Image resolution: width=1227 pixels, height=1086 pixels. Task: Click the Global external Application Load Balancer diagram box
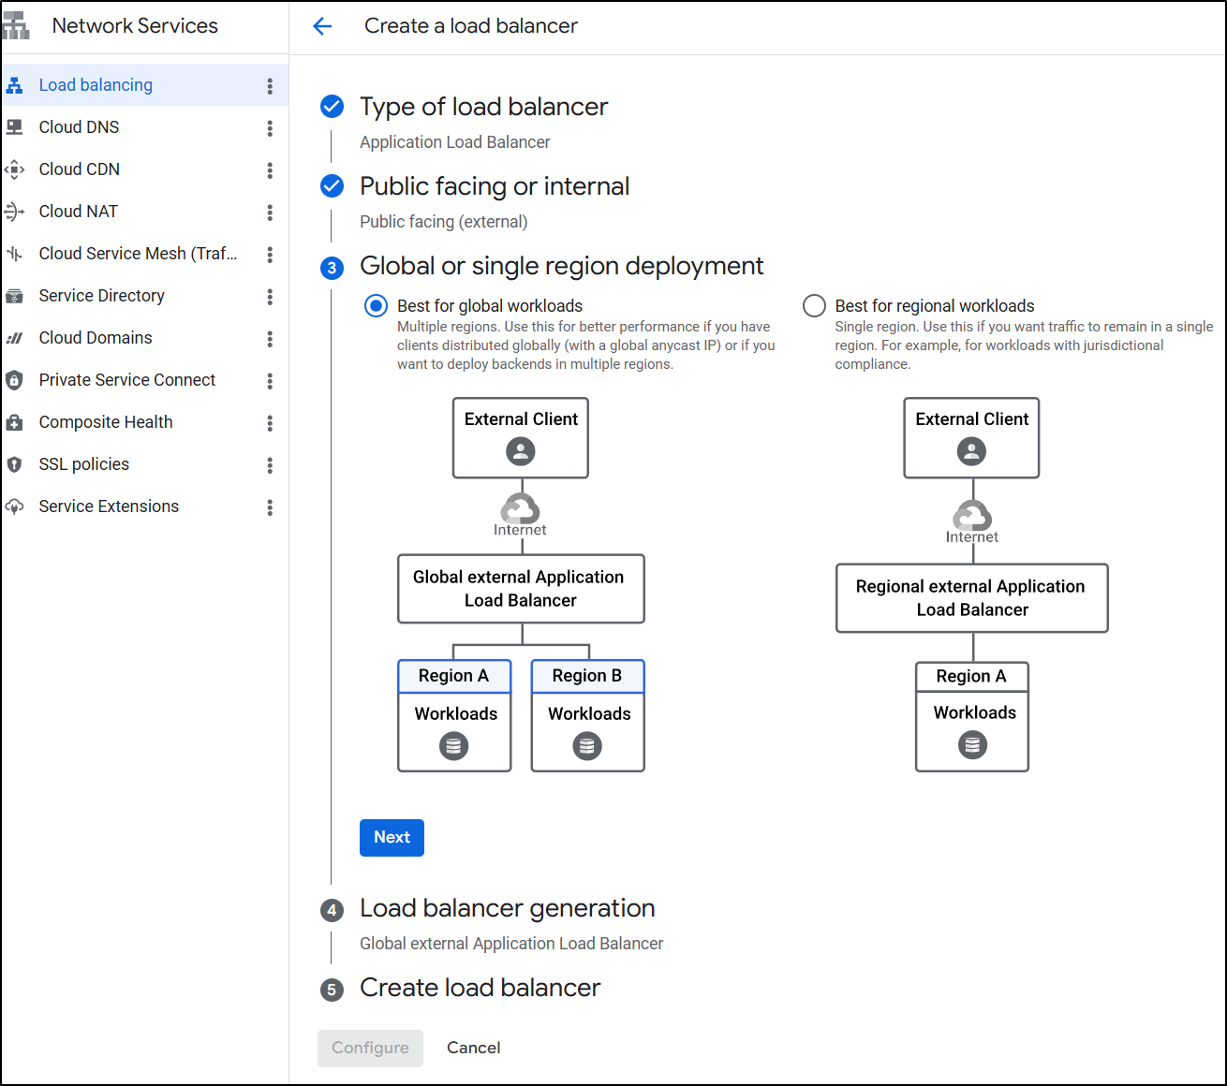(x=521, y=589)
